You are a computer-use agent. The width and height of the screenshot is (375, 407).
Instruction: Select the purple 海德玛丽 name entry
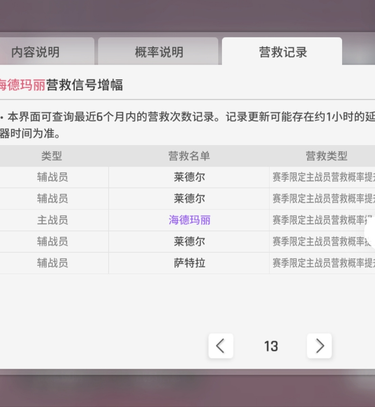pos(189,220)
